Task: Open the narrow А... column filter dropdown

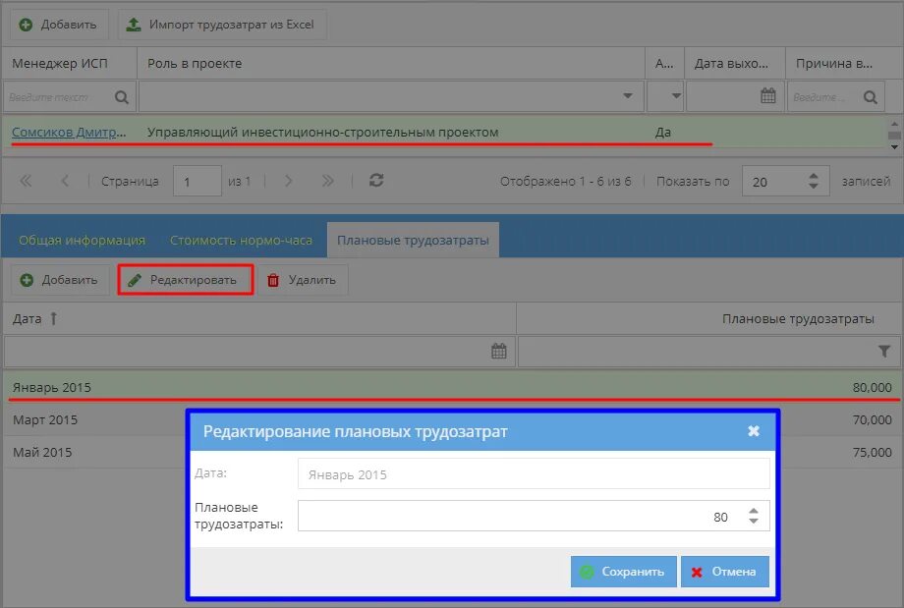Action: click(676, 96)
